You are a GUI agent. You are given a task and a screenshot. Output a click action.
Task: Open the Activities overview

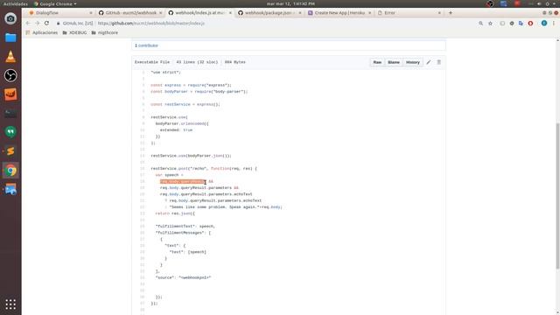tap(16, 3)
